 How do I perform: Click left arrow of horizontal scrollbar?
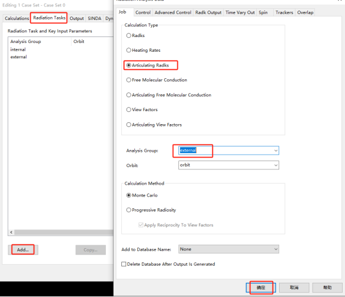tap(11, 232)
